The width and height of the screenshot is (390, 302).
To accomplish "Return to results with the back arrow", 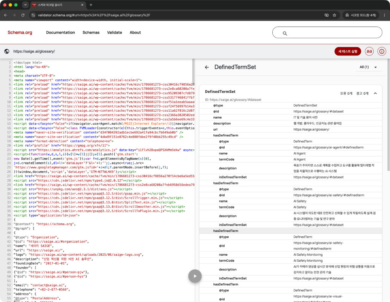I will pos(207,67).
